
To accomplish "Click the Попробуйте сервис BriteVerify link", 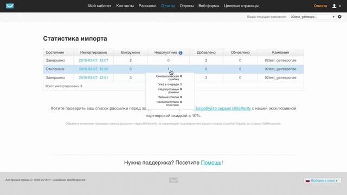I will 222,108.
